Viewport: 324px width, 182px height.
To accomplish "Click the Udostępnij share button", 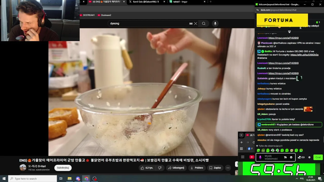I will point(176,168).
